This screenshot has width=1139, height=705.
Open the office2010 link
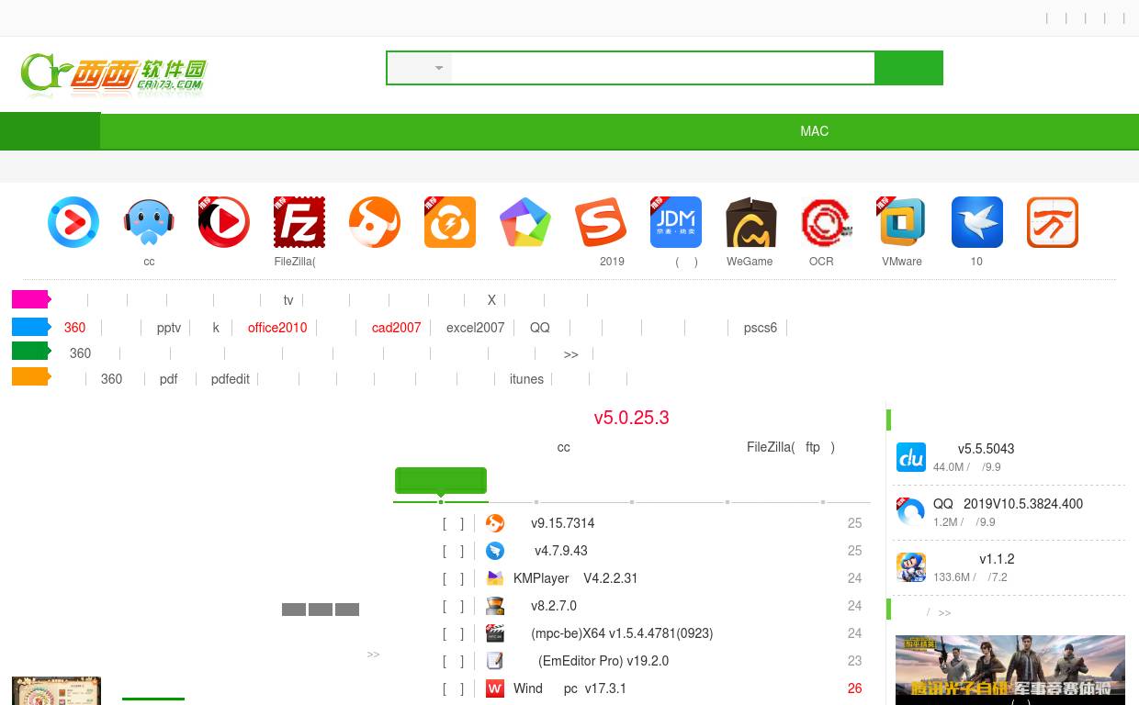(x=277, y=328)
